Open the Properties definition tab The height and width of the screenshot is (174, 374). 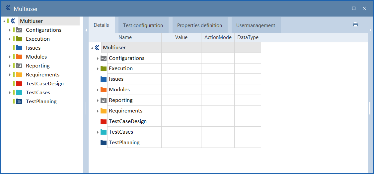(199, 25)
